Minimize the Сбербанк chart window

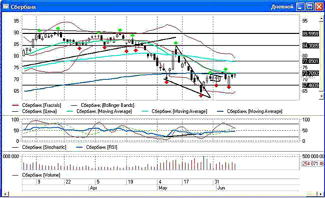[x=300, y=7]
